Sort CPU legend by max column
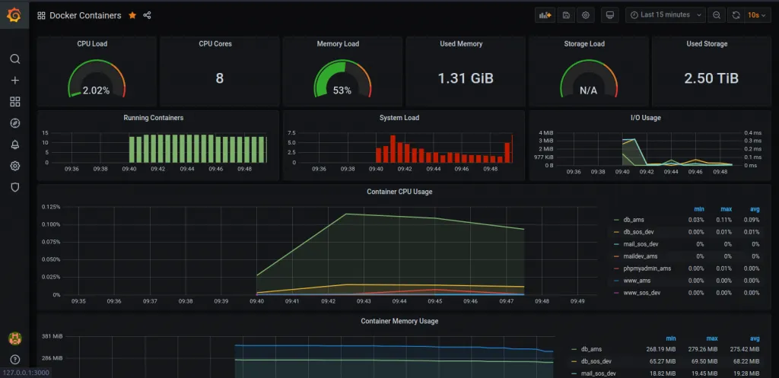 point(727,208)
